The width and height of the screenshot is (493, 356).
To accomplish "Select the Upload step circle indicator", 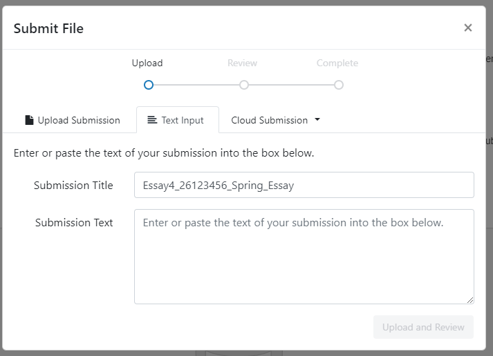I will [148, 85].
